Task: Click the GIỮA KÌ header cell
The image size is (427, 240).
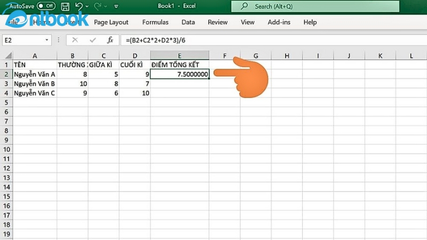Action: (104, 65)
